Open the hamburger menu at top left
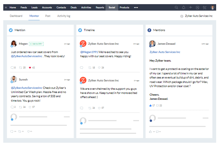Viewport: 220px width, 146px height. (x=6, y=7)
